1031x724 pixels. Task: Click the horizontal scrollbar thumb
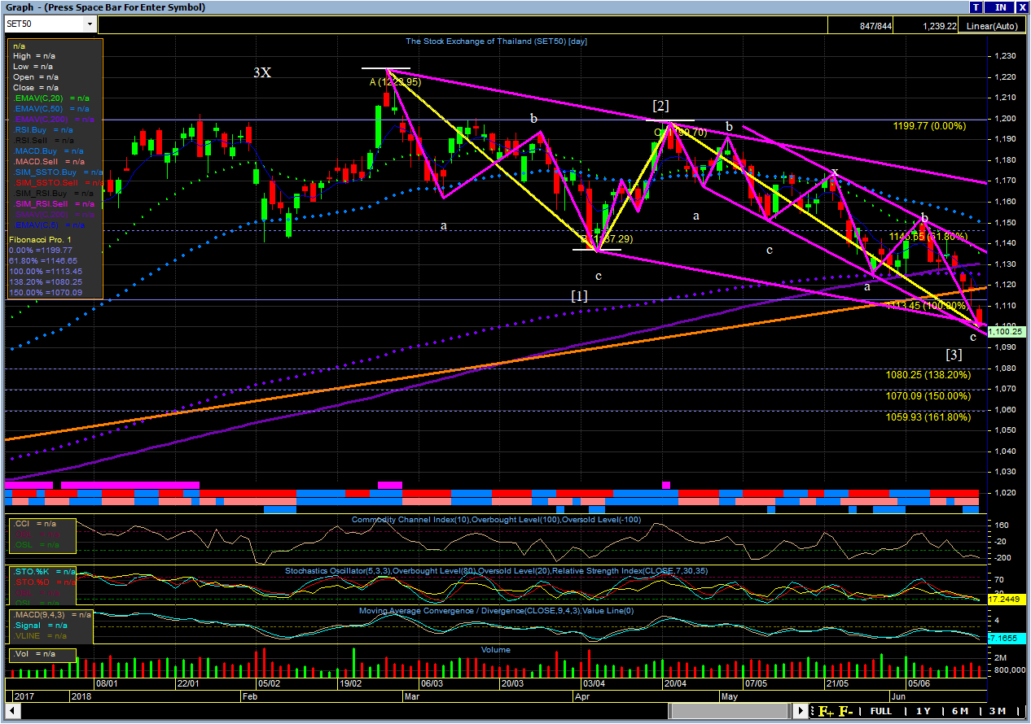coord(730,711)
